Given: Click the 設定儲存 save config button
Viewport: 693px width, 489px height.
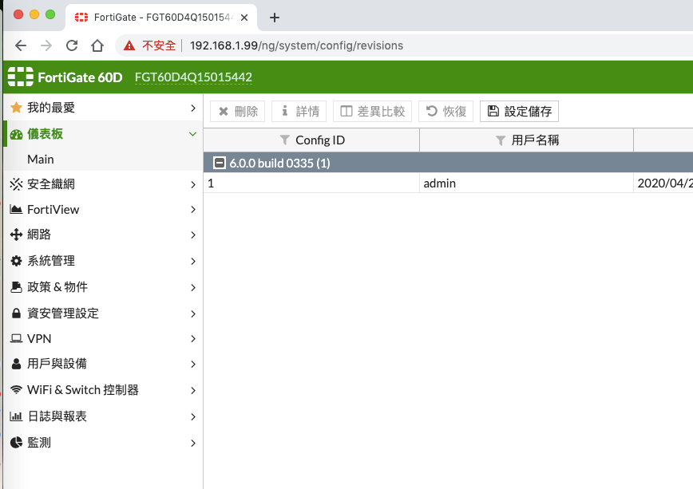Looking at the screenshot, I should coord(519,112).
